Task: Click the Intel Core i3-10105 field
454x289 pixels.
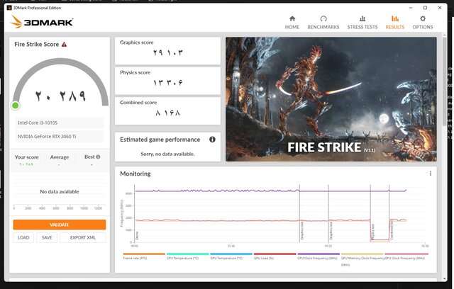Action: pos(60,123)
